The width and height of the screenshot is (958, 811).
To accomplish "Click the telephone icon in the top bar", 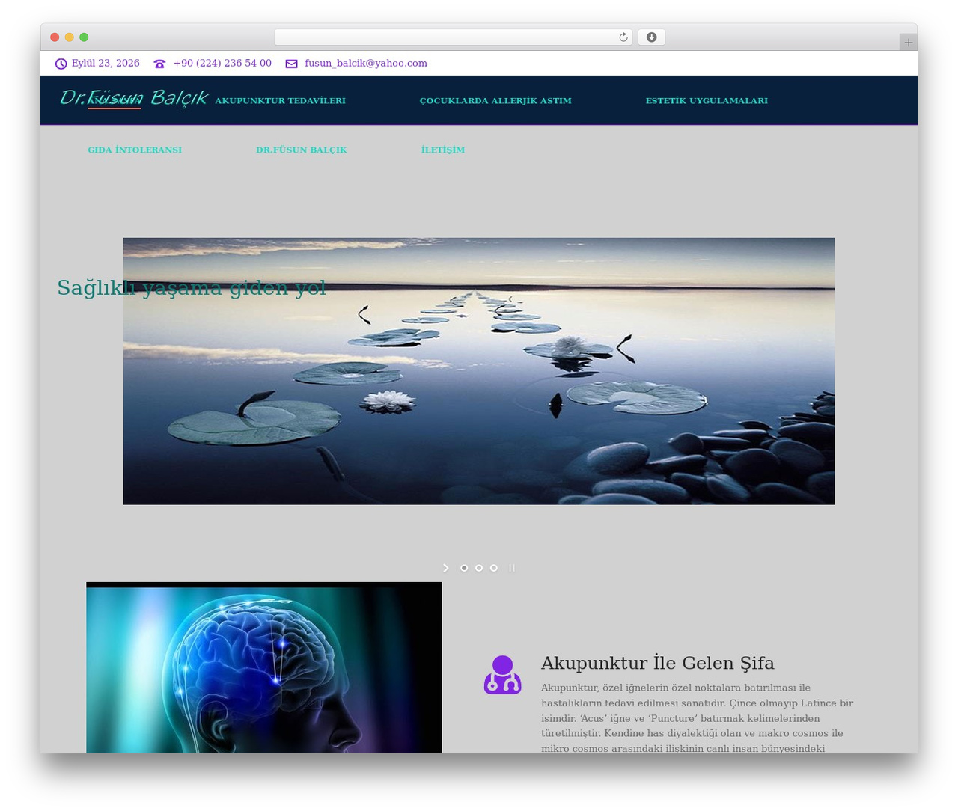I will pyautogui.click(x=159, y=64).
